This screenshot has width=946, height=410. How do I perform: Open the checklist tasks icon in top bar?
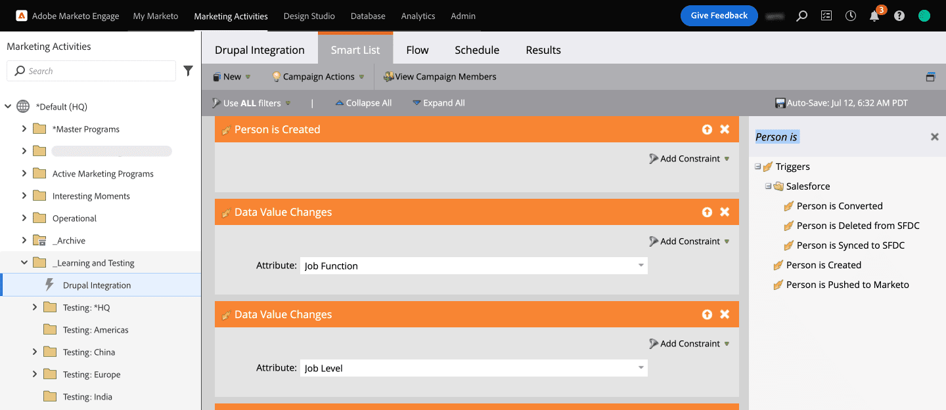click(x=826, y=16)
